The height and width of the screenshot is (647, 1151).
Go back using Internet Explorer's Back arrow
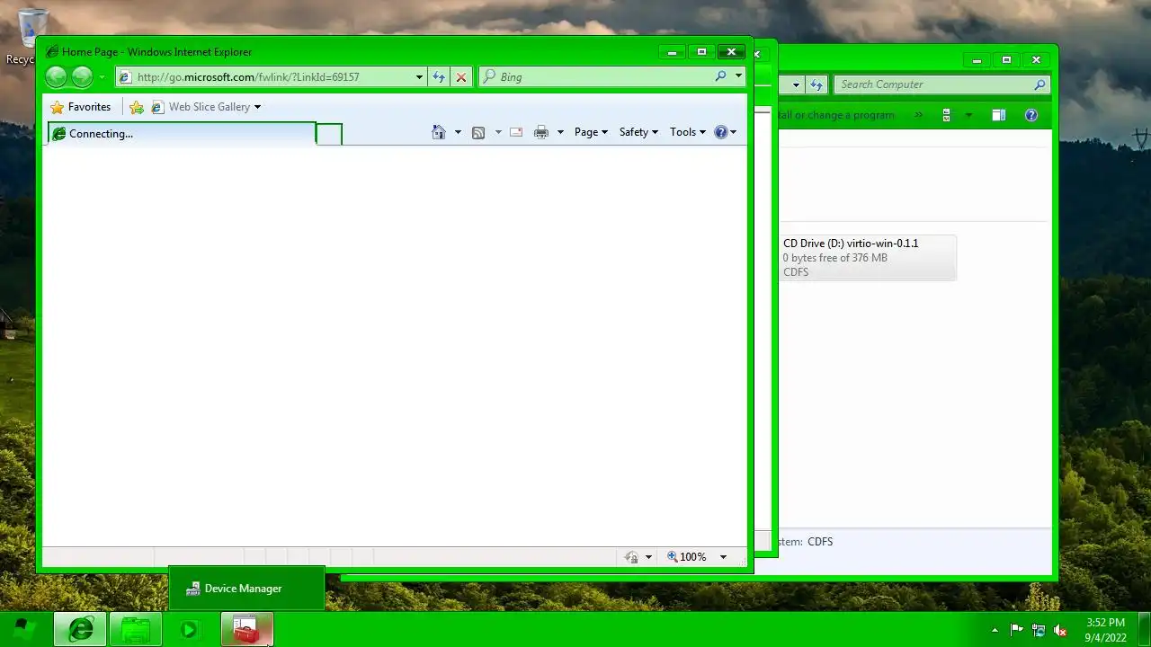click(56, 76)
